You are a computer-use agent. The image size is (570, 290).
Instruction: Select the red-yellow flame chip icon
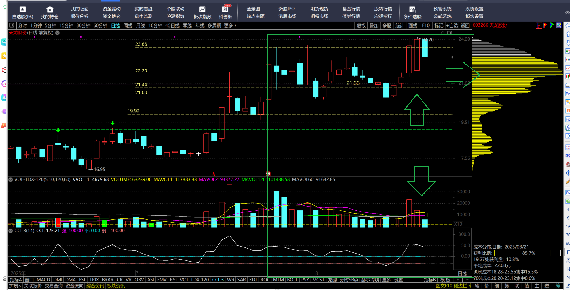point(545,25)
